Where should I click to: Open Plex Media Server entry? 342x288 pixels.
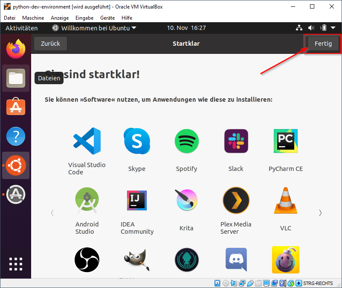[x=236, y=200]
